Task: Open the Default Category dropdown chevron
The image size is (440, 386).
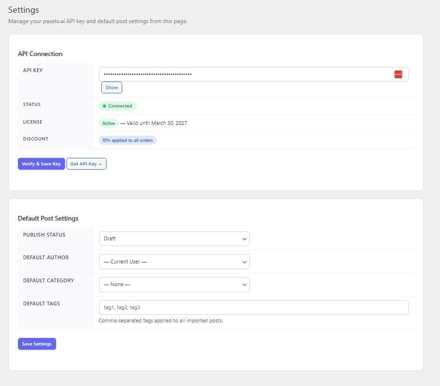Action: pyautogui.click(x=245, y=285)
